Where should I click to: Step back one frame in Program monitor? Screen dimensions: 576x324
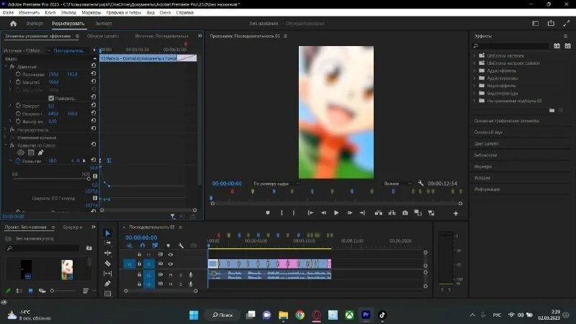click(x=323, y=212)
